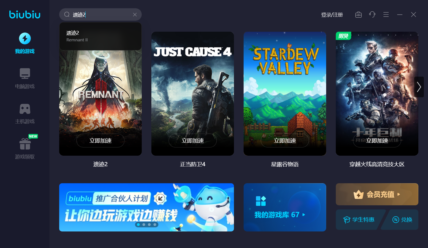Viewport: 428px width, 248px height.
Task: Click 立即加速 on Stardew Valley
Action: click(285, 141)
